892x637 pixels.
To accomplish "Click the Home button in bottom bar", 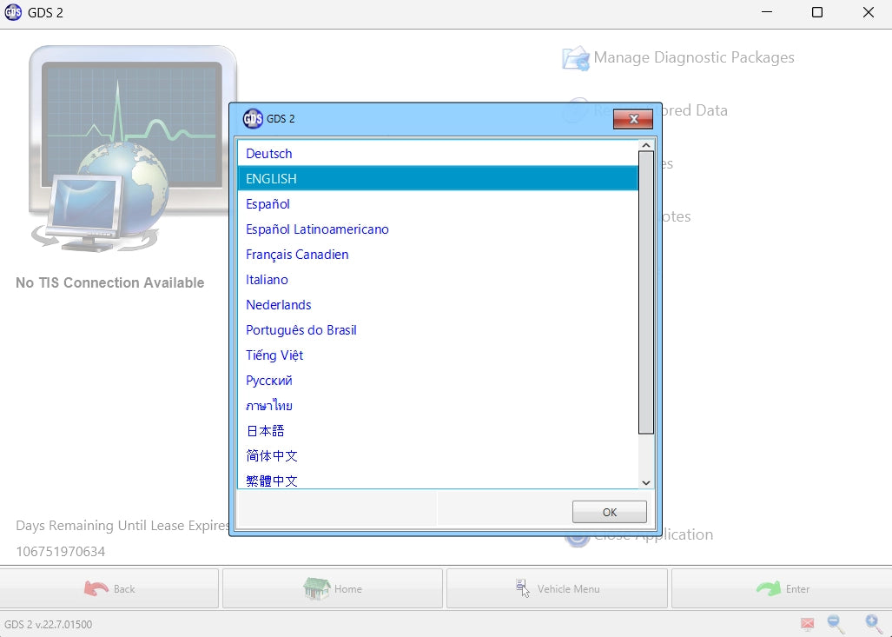I will pos(333,588).
